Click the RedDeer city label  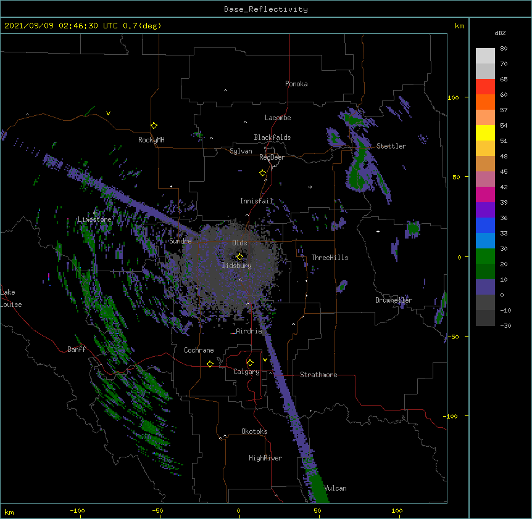click(x=272, y=157)
